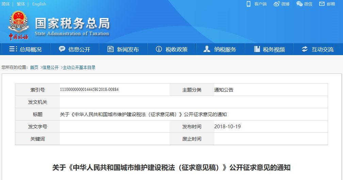Click State Administration of Taxation subtitle
The image size is (343, 180).
(72, 33)
